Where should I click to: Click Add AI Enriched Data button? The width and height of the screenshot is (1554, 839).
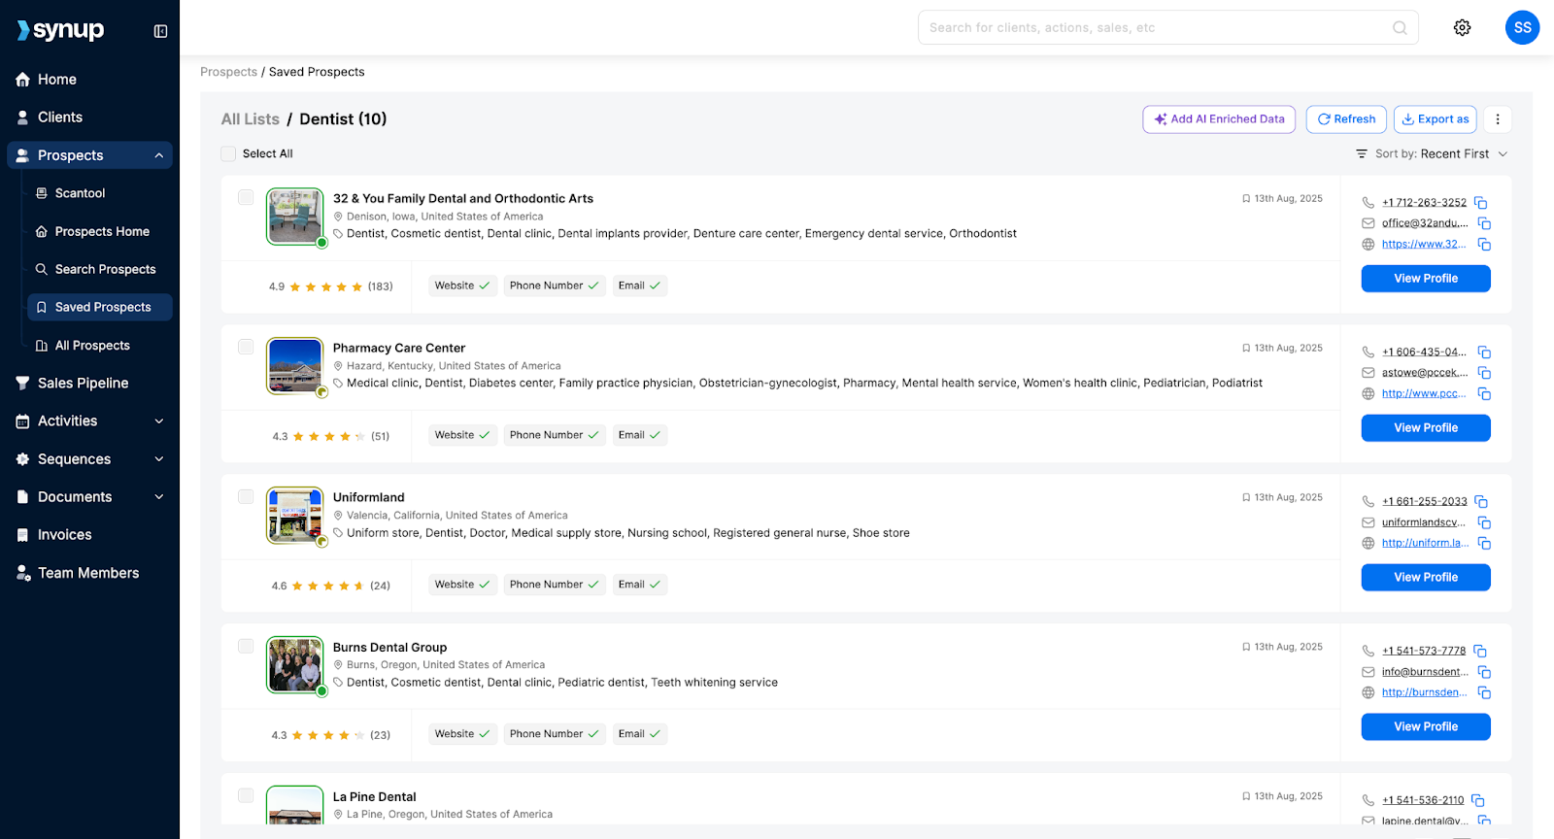pos(1219,119)
